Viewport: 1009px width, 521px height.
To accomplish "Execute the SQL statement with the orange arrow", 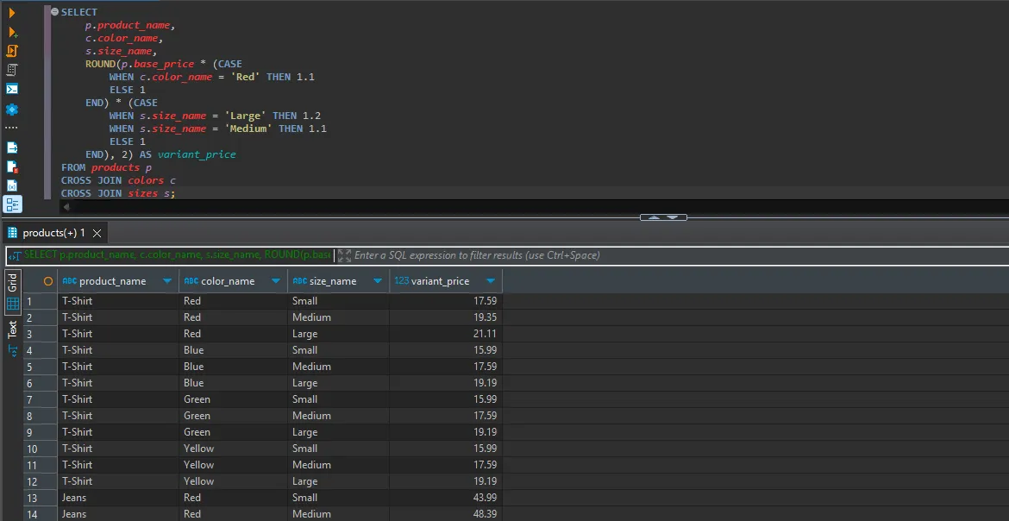I will tap(11, 13).
